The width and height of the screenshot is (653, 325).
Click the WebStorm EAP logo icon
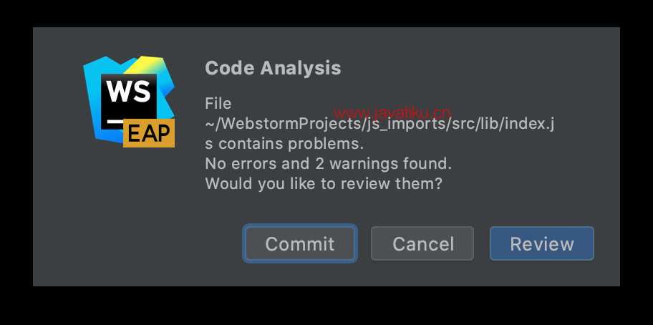[x=129, y=101]
